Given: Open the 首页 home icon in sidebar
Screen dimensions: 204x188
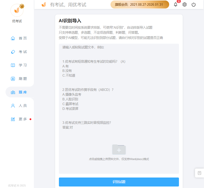Looking at the screenshot, I should pos(13,38).
